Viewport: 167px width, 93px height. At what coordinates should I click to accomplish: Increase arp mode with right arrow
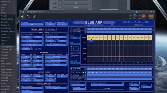tap(43, 25)
